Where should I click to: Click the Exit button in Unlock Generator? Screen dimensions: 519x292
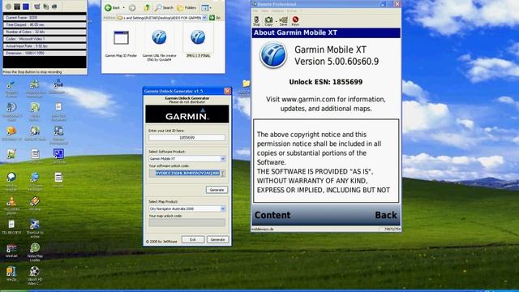coord(193,239)
